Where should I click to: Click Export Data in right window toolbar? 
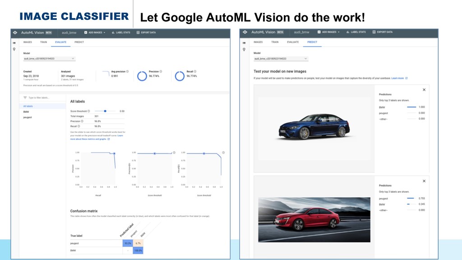383,32
